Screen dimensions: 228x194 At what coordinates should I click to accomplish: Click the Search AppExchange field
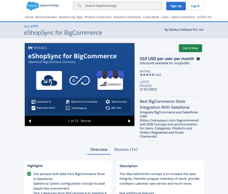tap(118, 5)
